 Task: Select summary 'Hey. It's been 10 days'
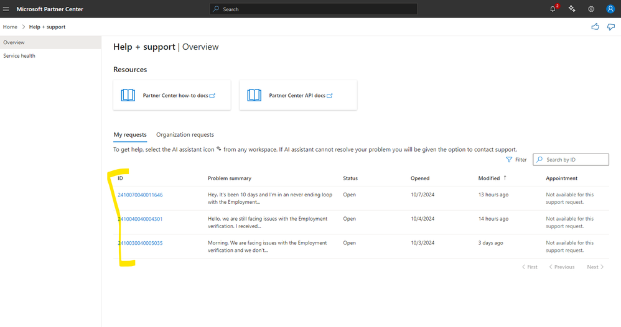270,198
